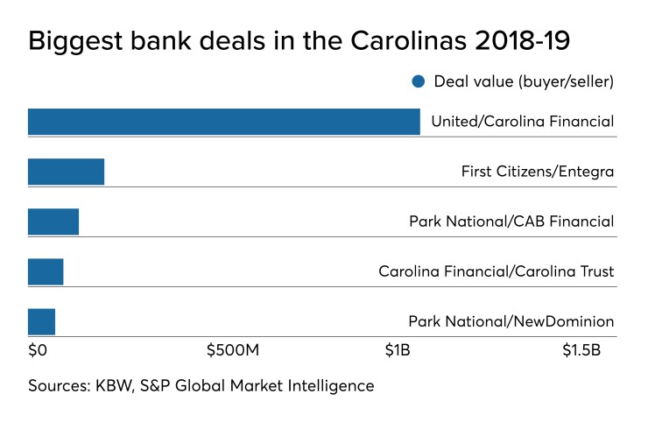Click the $0 axis label
Image resolution: width=648 pixels, height=422 pixels.
coord(37,351)
